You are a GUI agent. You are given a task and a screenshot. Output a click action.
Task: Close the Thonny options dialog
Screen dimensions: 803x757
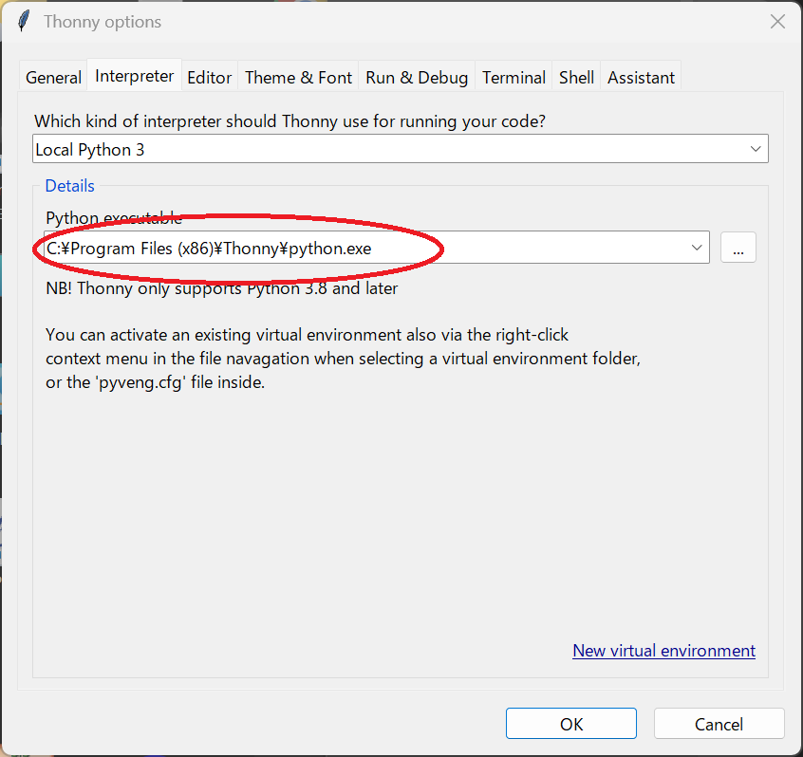pos(777,22)
